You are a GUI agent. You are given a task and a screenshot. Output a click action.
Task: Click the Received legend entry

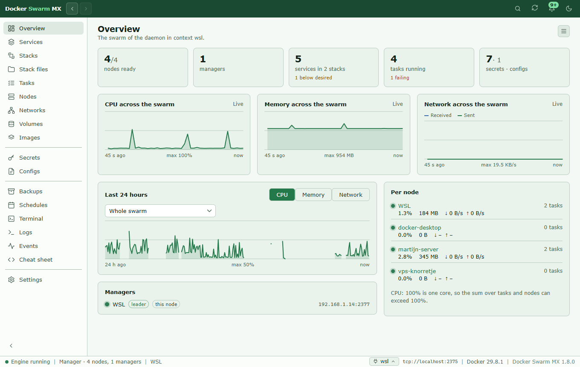tap(438, 115)
